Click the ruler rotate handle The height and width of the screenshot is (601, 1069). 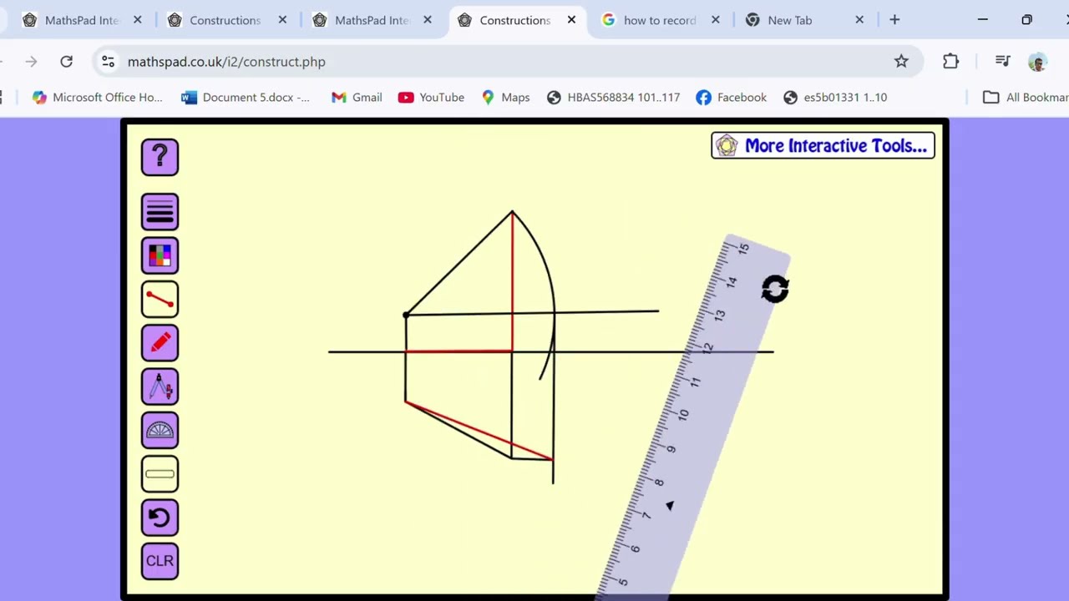pyautogui.click(x=775, y=289)
